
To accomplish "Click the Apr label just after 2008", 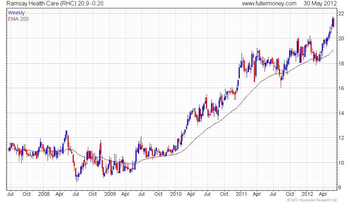I will [x=60, y=194].
